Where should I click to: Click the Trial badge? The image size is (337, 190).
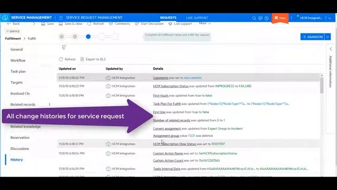280,18
